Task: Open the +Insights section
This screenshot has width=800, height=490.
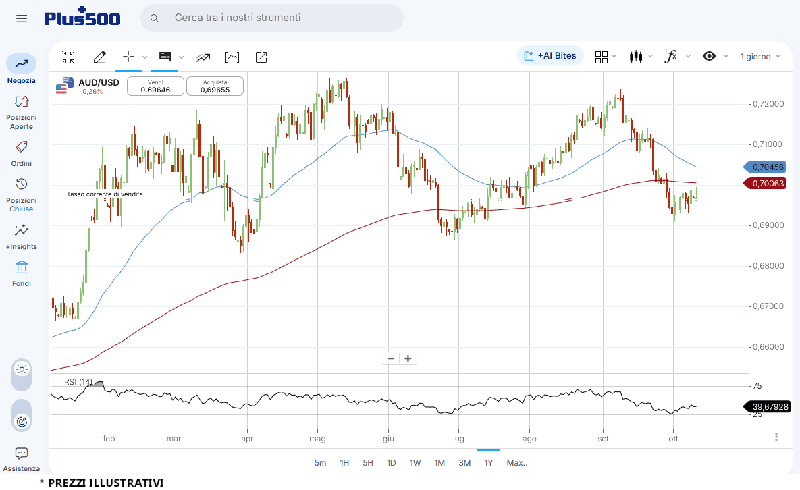Action: [22, 237]
